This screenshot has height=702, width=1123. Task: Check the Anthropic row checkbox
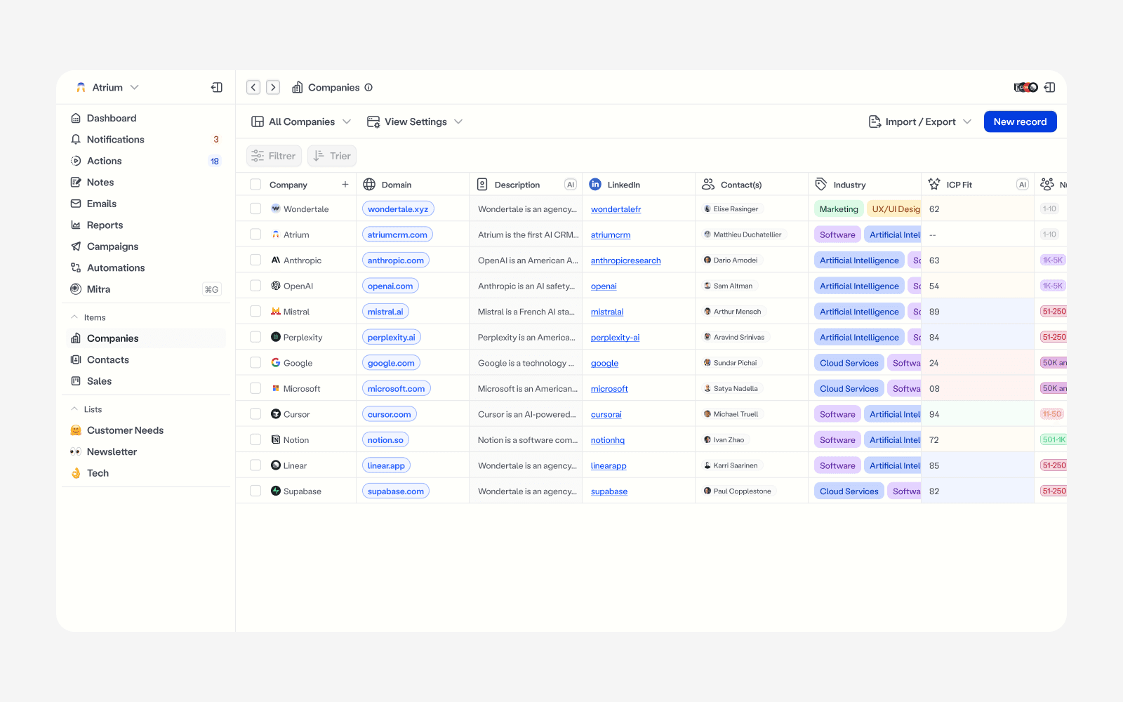tap(255, 260)
